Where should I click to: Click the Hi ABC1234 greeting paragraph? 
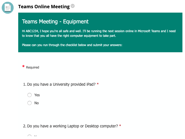[99, 33]
